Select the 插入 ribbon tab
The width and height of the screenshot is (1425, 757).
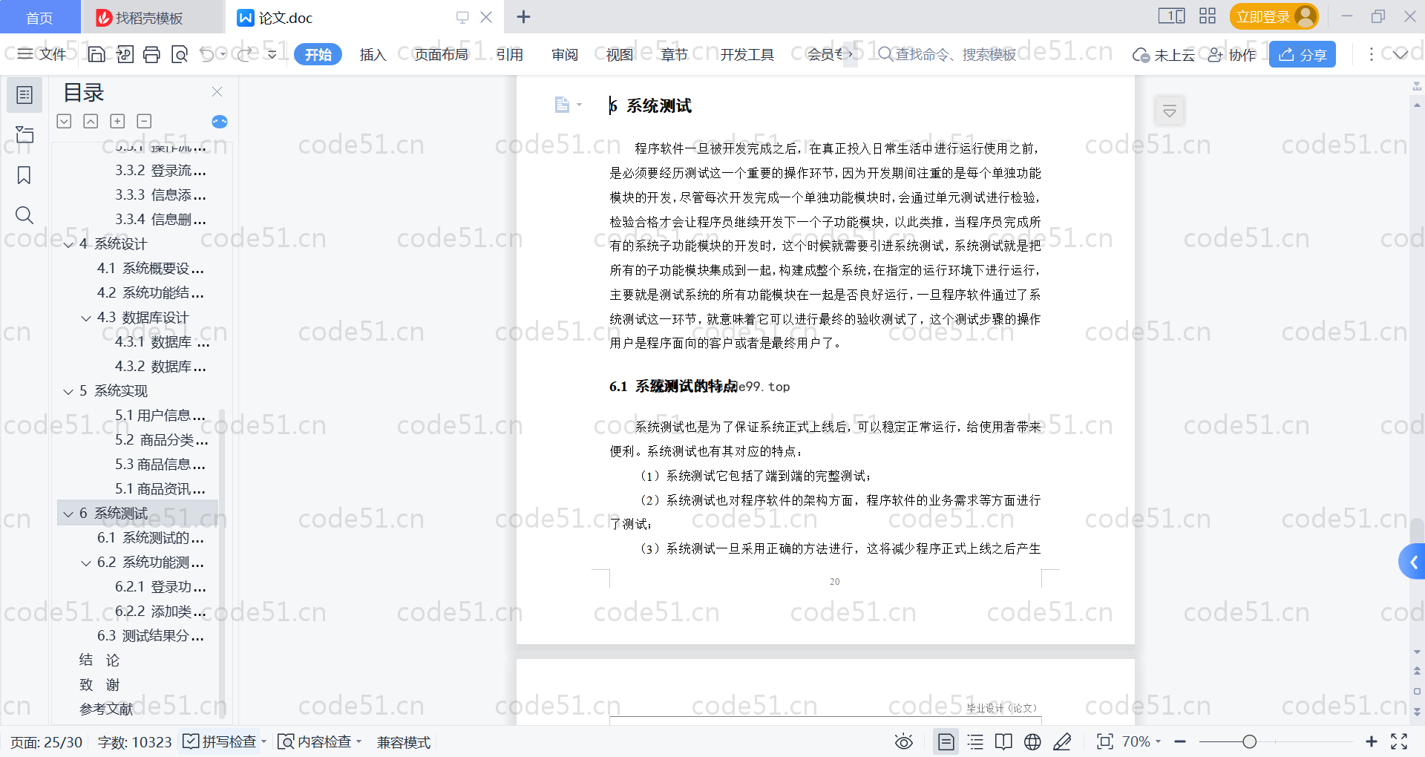click(373, 54)
